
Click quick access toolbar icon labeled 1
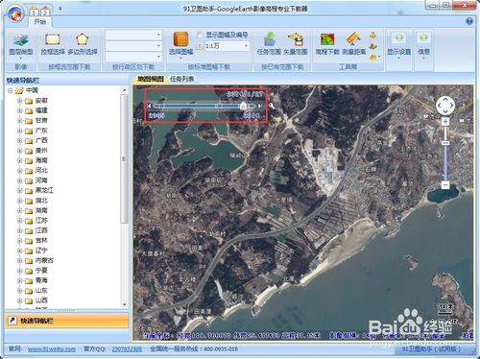pyautogui.click(x=35, y=12)
